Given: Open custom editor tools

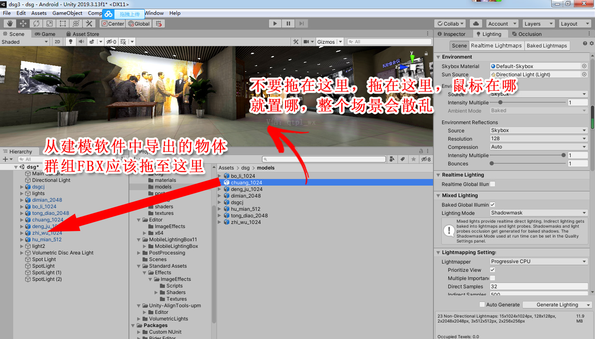Looking at the screenshot, I should pyautogui.click(x=89, y=24).
